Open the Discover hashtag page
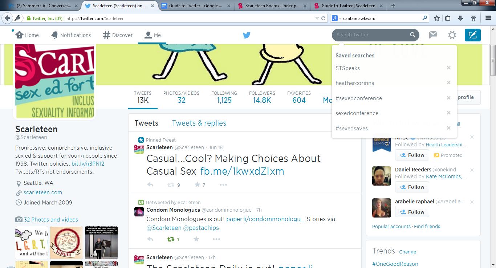 click(118, 35)
